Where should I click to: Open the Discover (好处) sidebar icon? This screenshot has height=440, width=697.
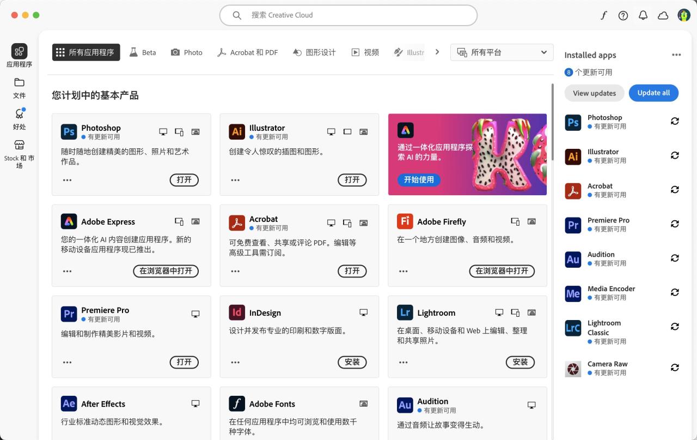[x=19, y=119]
